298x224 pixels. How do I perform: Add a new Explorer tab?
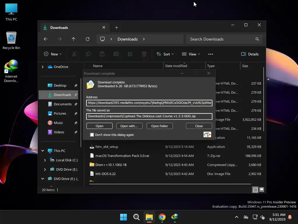(x=116, y=28)
